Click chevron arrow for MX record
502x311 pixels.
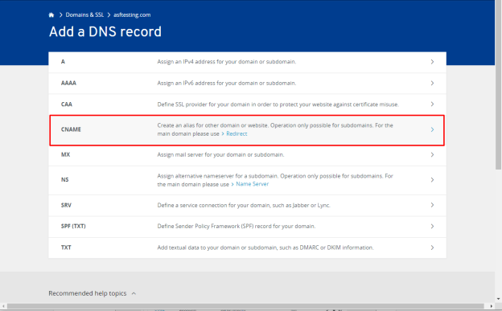[432, 154]
